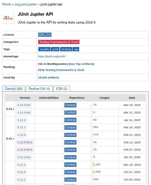Click the JUnit Jupiter API heading
This screenshot has width=151, height=185.
(35, 14)
